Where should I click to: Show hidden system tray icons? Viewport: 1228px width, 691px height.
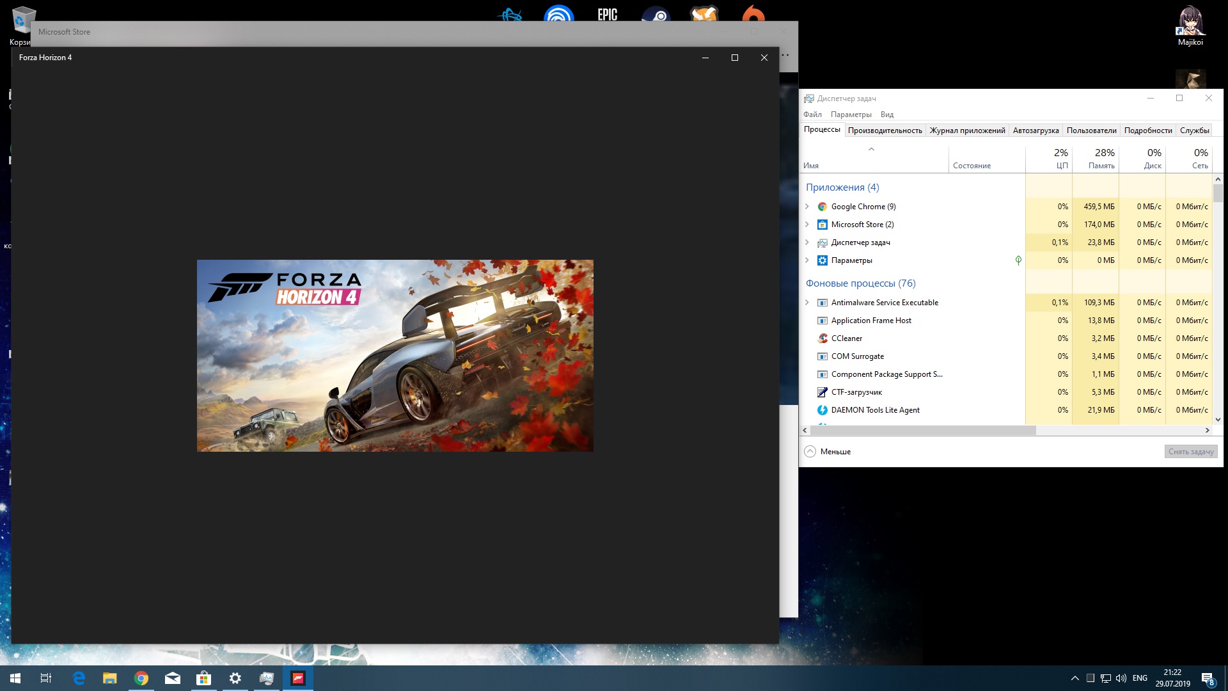pyautogui.click(x=1074, y=678)
